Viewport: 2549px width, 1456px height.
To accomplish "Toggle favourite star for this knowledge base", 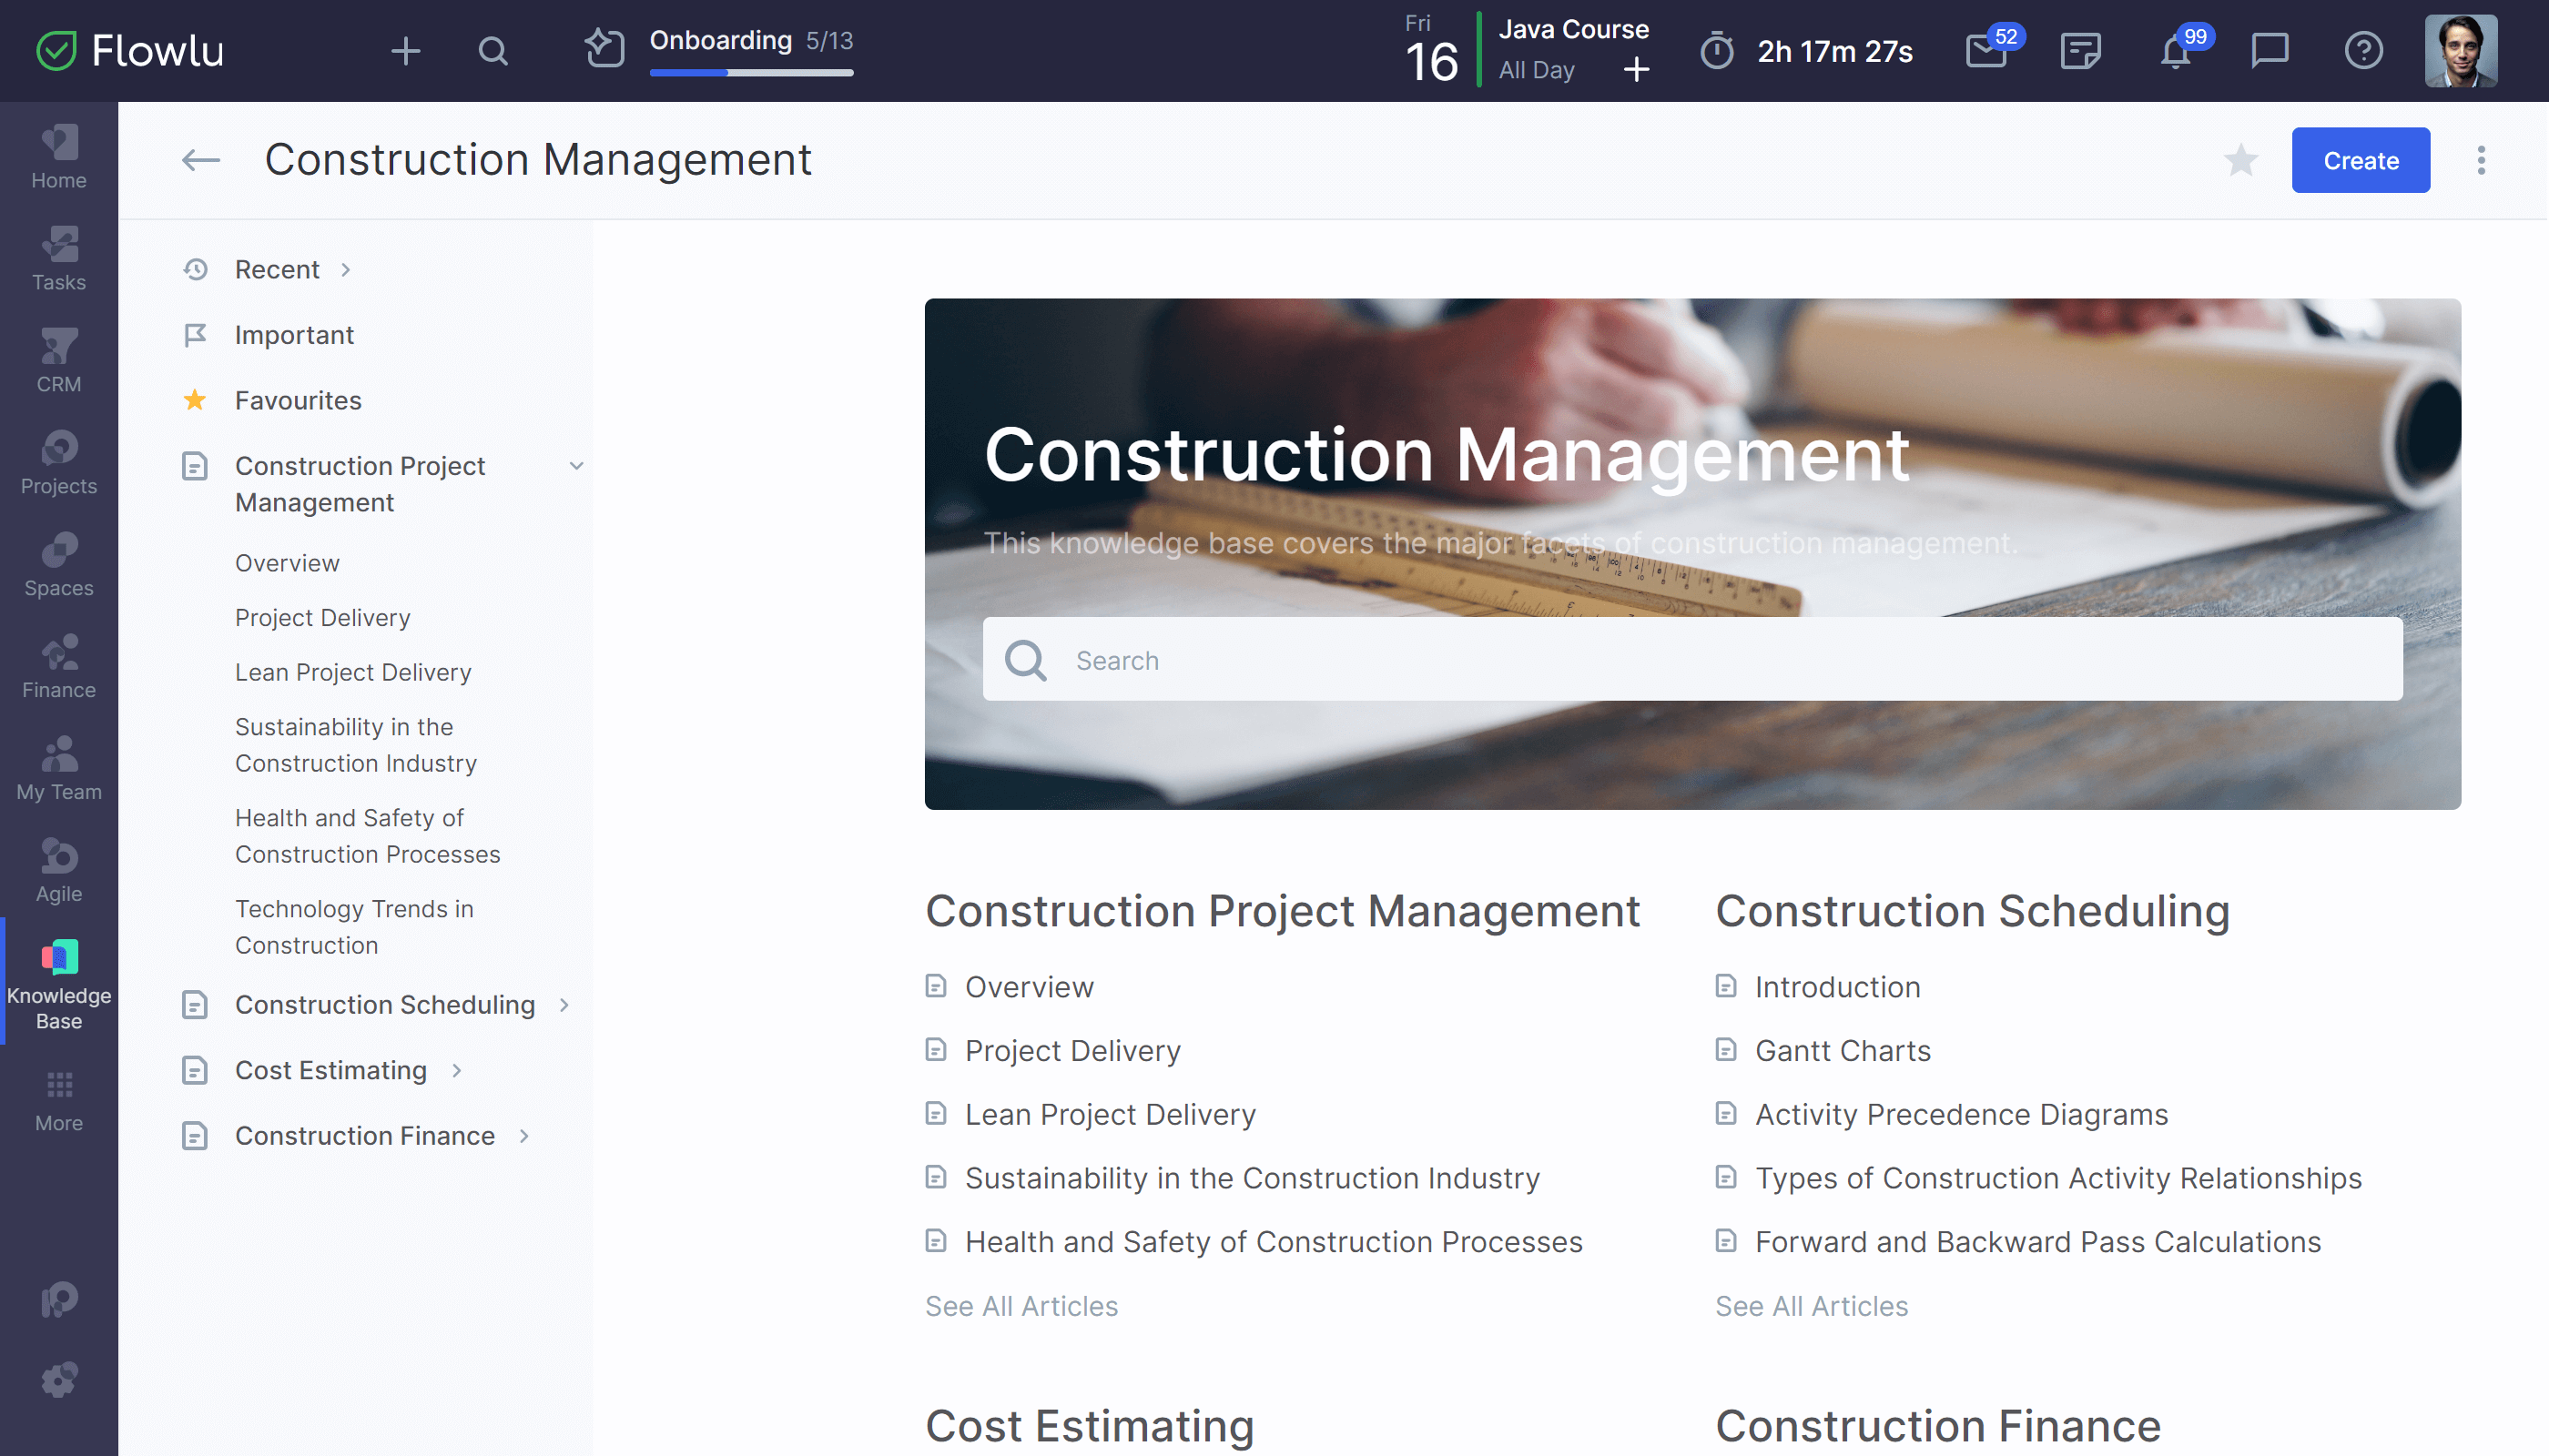I will 2242,159.
